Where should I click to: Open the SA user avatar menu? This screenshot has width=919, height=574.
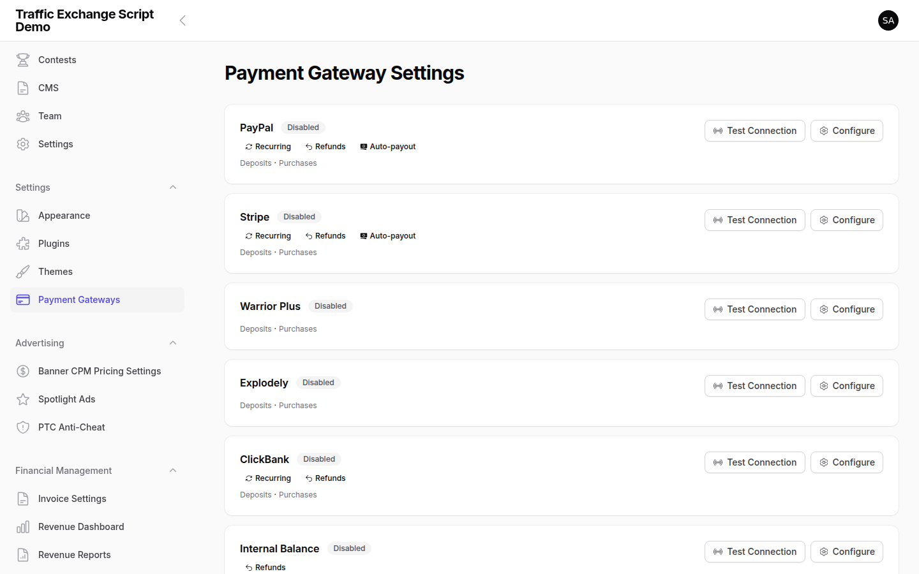[888, 20]
